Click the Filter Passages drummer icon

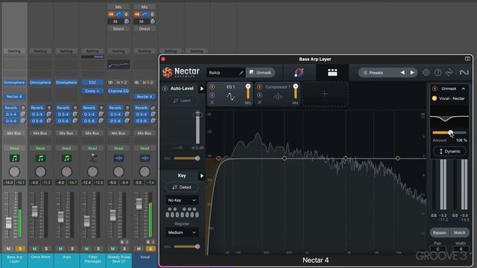(92, 158)
